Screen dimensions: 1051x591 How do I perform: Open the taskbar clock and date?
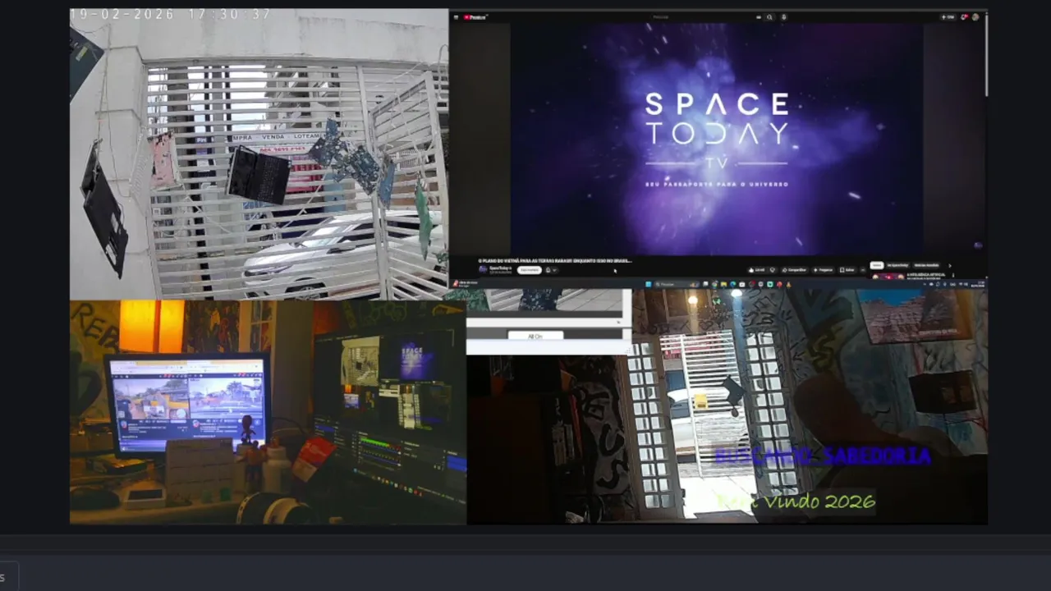coord(978,284)
